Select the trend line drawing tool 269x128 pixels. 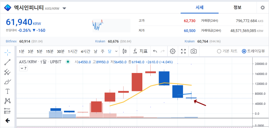(7, 62)
